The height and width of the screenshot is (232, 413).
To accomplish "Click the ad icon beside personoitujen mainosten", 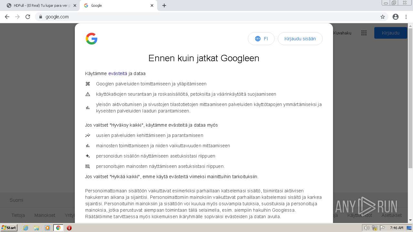I will pos(88,166).
